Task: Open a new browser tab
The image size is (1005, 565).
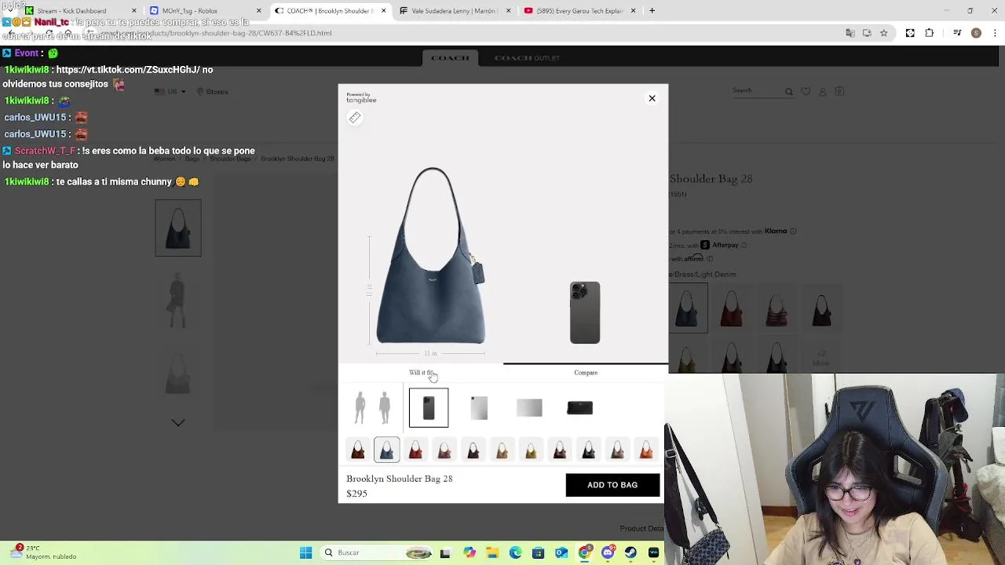Action: (652, 11)
